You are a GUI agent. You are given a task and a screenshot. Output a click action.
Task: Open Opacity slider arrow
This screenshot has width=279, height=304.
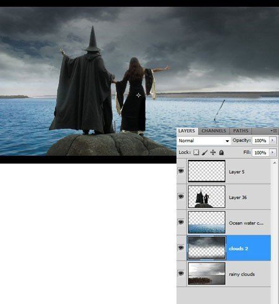click(x=273, y=140)
